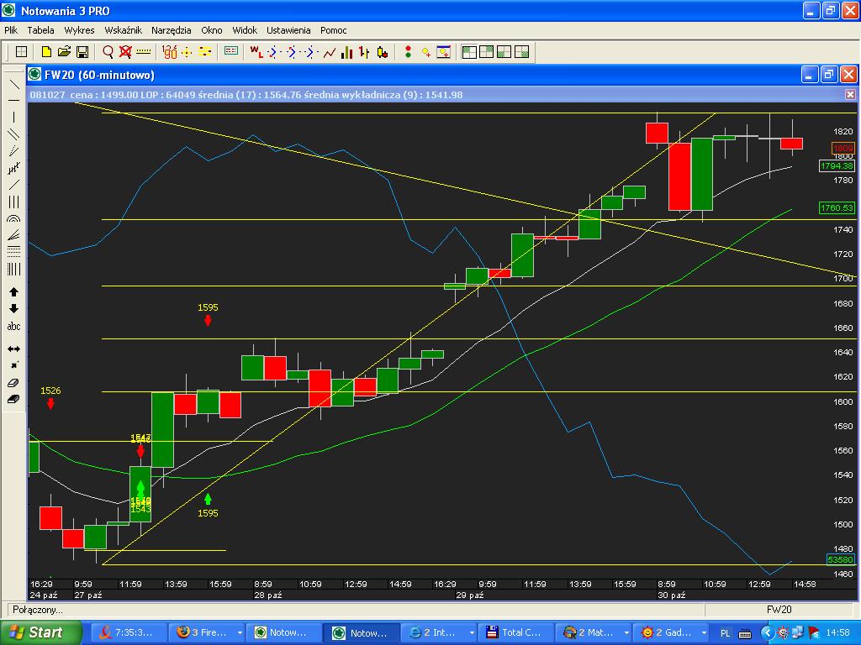Click the red down arrow marker under 1595

208,321
